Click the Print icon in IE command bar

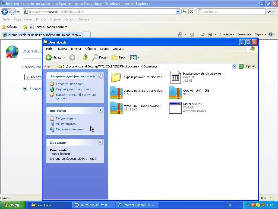click(x=210, y=34)
